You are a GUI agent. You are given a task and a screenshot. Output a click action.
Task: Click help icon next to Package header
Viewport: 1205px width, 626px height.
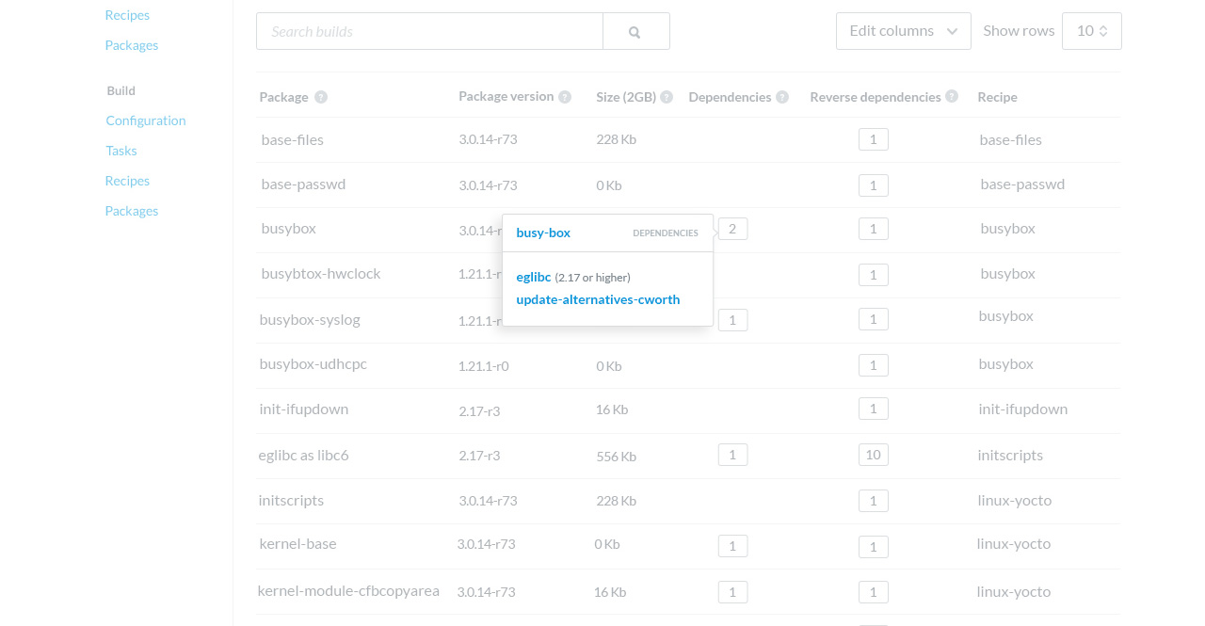(x=321, y=97)
